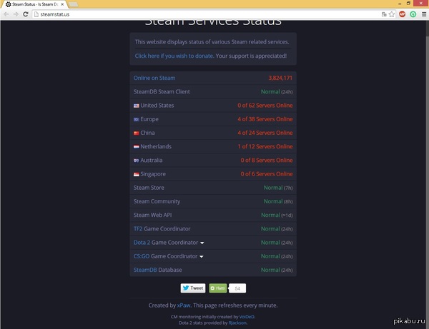This screenshot has width=429, height=329.
Task: Click '4 of 38 Servers Online' status
Action: (265, 119)
